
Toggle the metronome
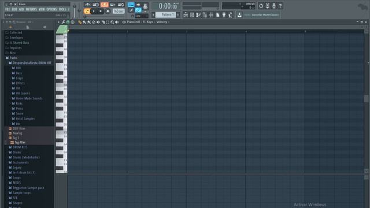click(87, 5)
